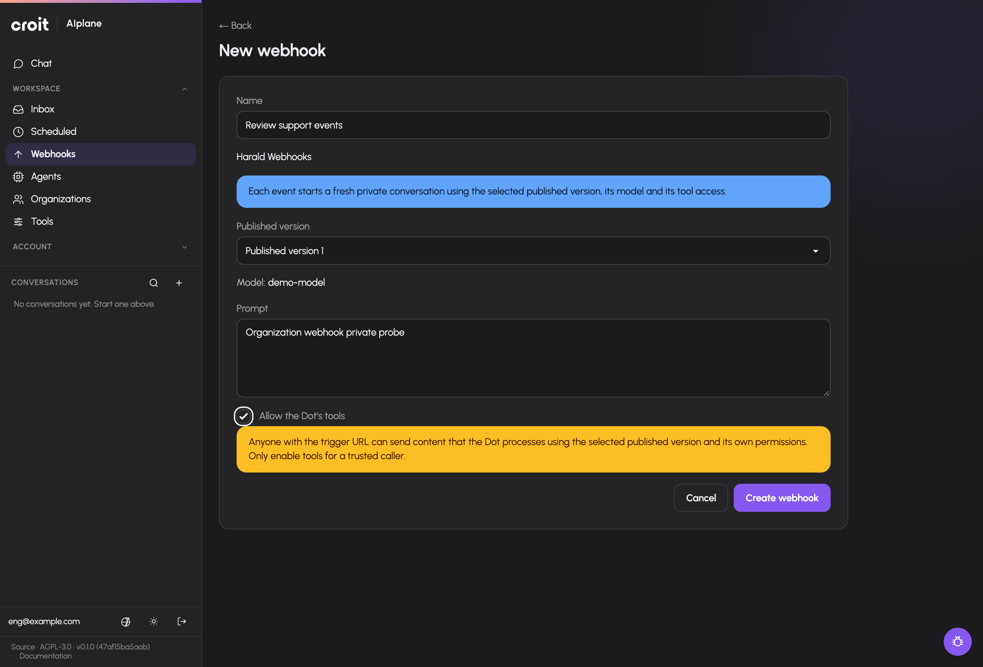This screenshot has width=983, height=667.
Task: Click the croit logo
Action: point(30,24)
